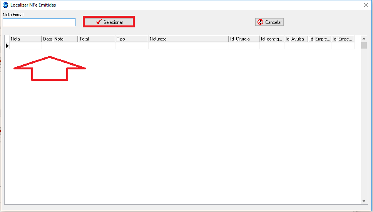This screenshot has height=212, width=373.
Task: Click the red cancel icon beside Cancelar
Action: (x=260, y=22)
